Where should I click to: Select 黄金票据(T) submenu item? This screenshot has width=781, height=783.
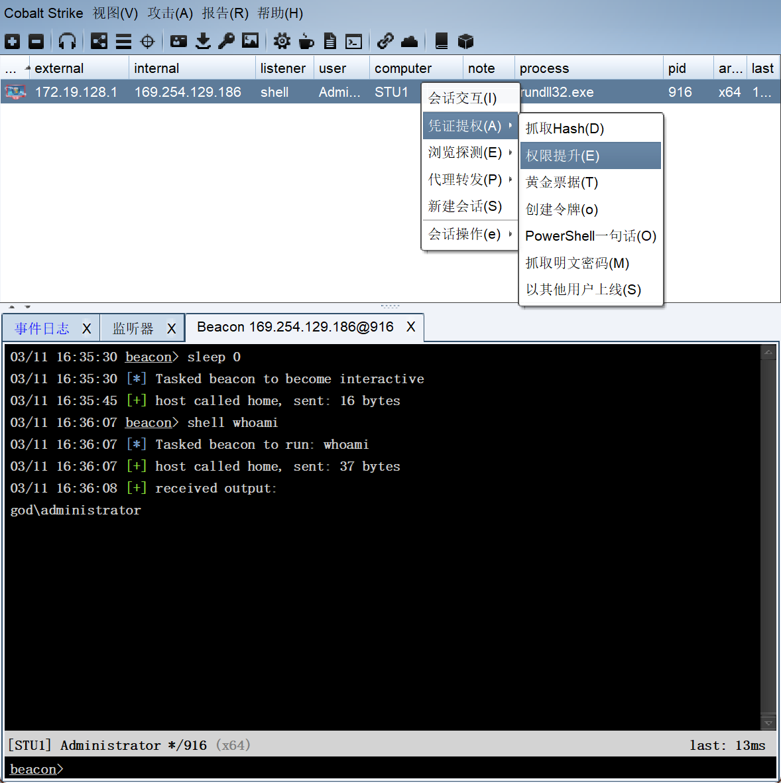(590, 182)
